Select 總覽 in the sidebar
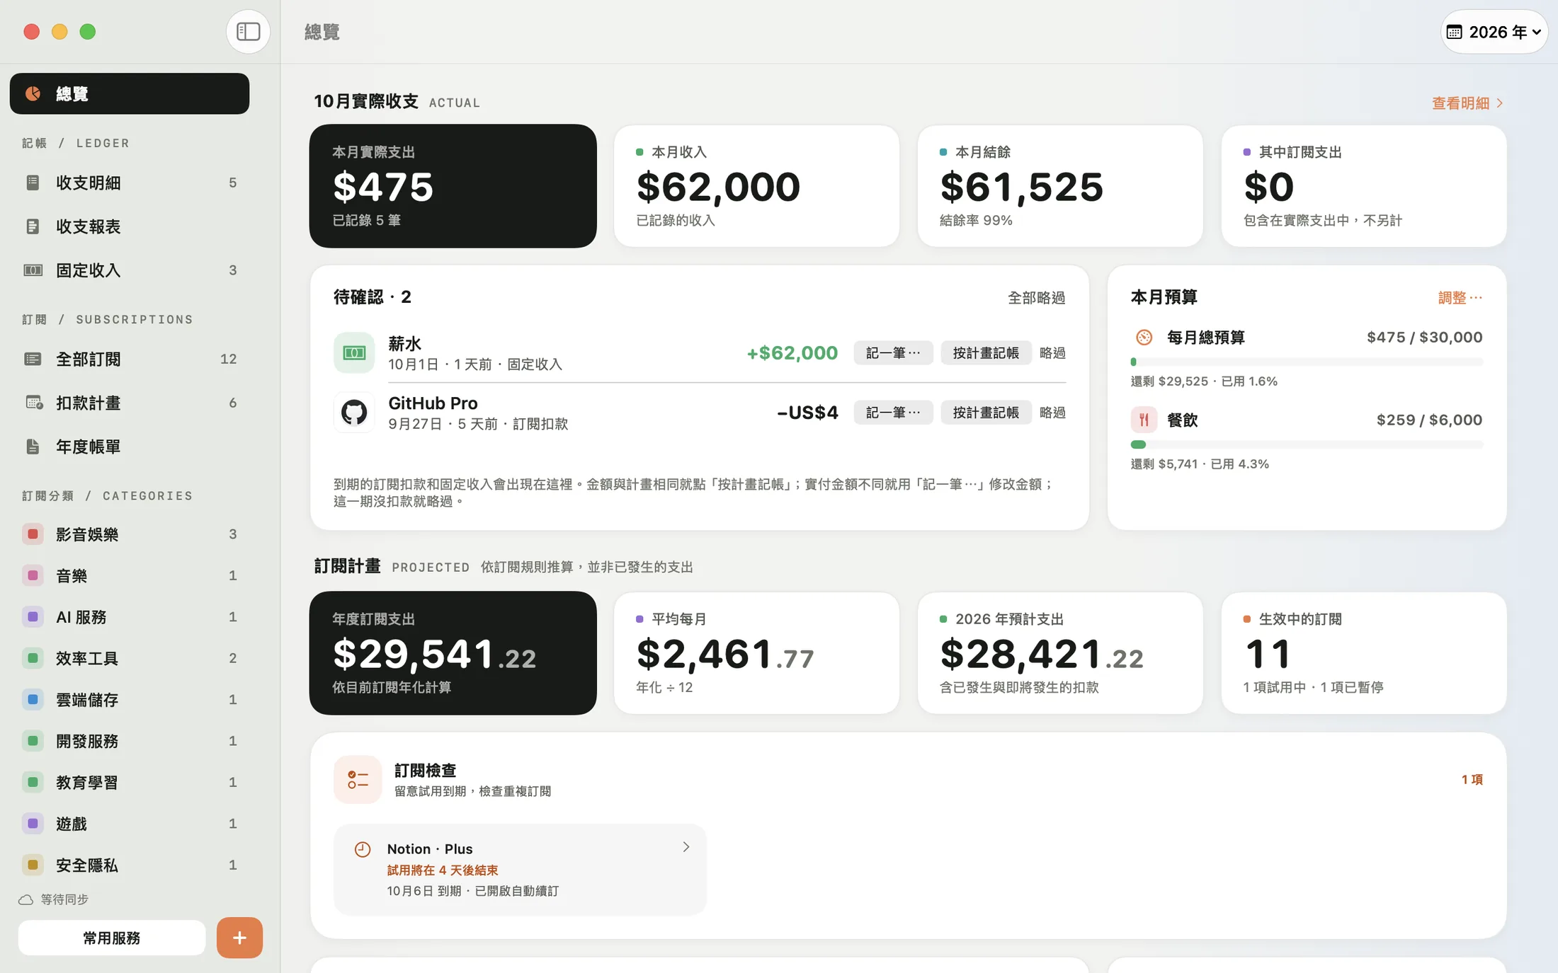1558x973 pixels. (130, 93)
